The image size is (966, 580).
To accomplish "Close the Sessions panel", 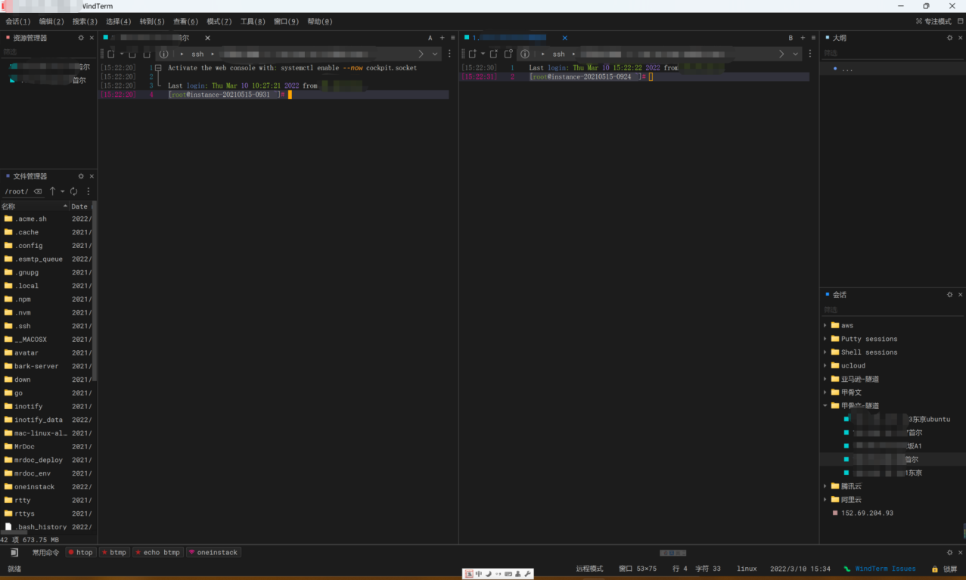I will pyautogui.click(x=960, y=295).
